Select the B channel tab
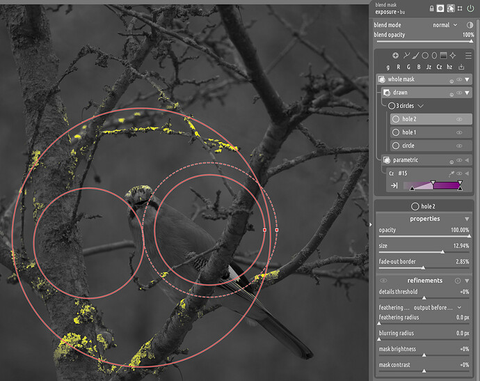The image size is (480, 381). click(x=419, y=67)
